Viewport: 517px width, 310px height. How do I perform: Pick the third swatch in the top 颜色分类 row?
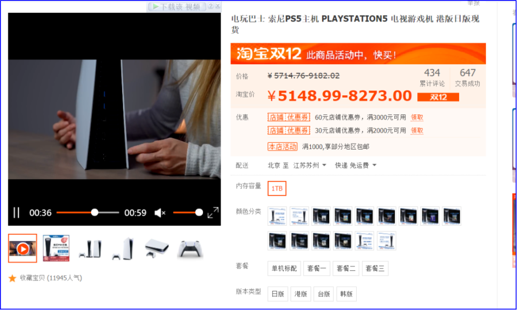point(321,216)
